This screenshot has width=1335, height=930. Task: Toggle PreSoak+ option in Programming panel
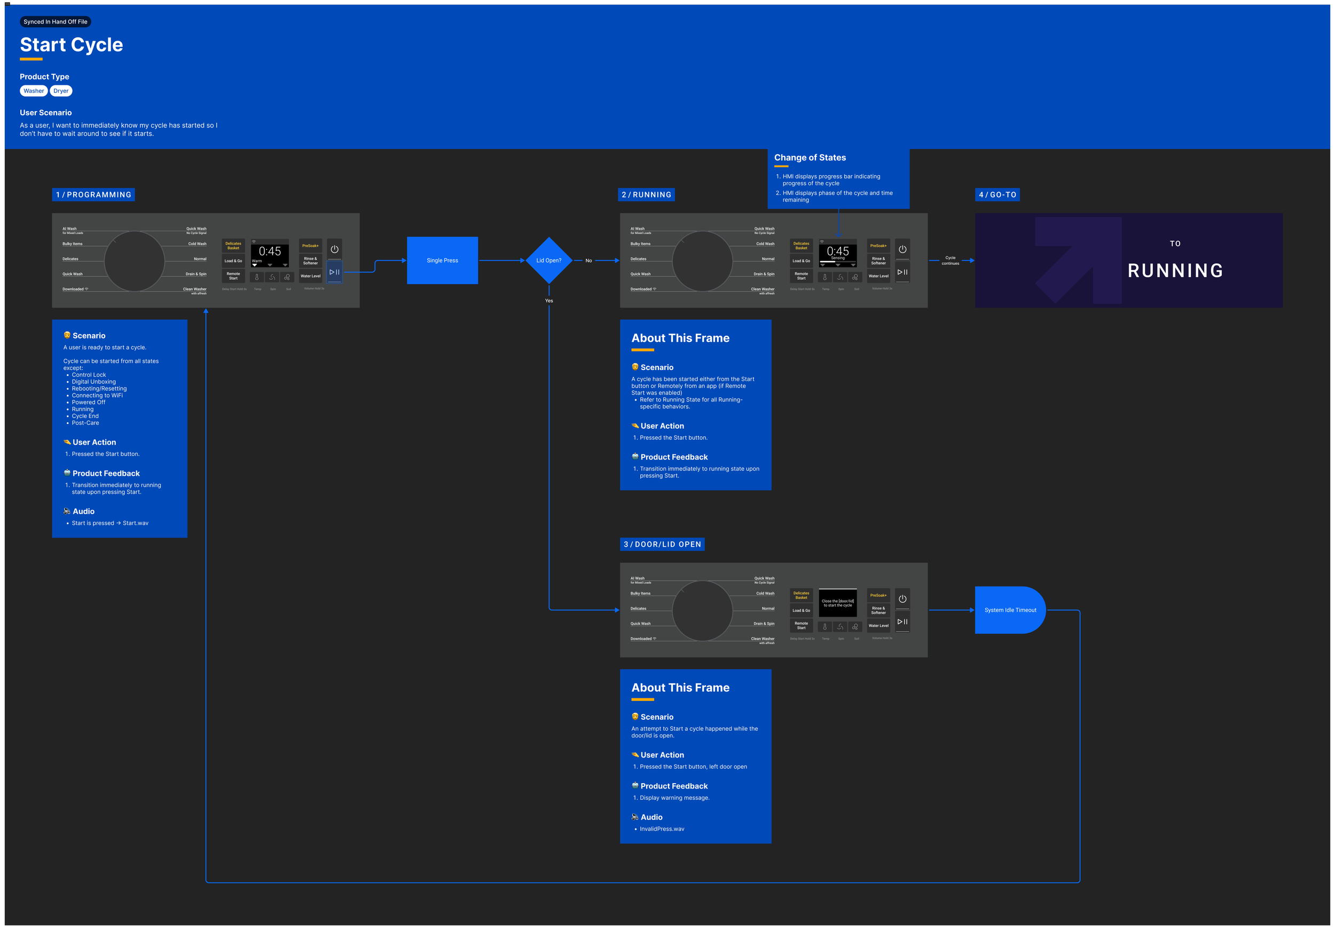click(x=310, y=246)
